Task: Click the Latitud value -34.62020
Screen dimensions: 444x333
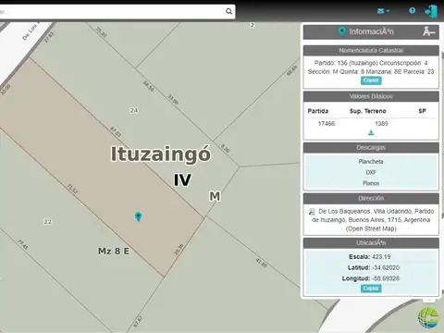Action: [386, 267]
